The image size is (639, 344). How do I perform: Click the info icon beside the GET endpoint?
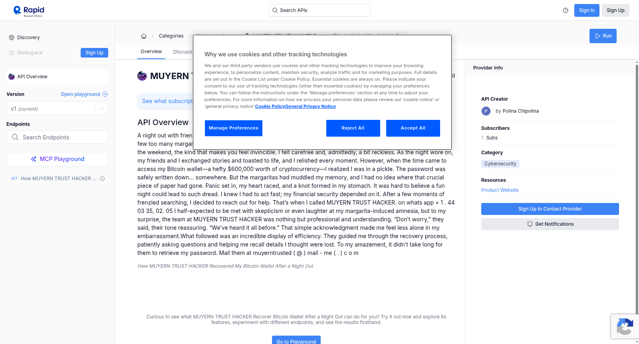(x=102, y=179)
